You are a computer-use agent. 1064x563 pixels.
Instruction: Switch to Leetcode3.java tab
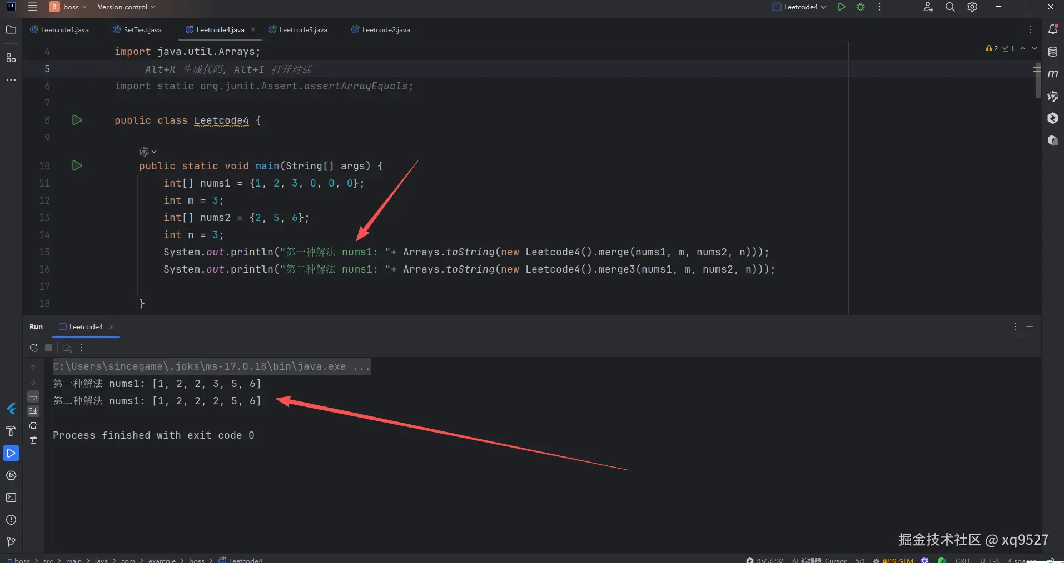(299, 30)
